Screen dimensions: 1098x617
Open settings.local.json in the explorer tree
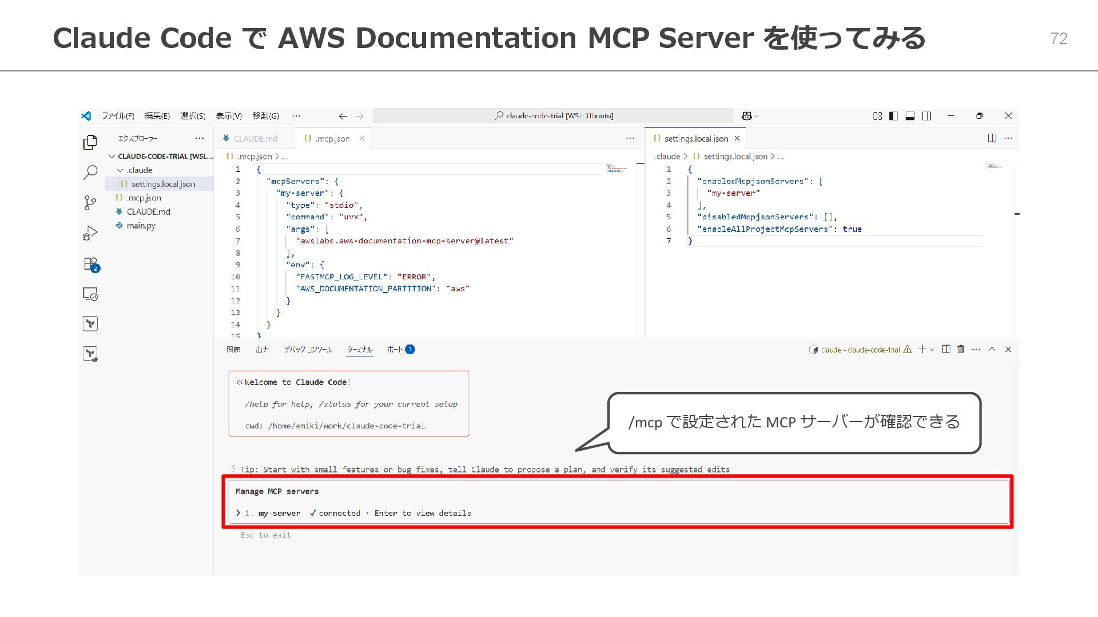(160, 184)
